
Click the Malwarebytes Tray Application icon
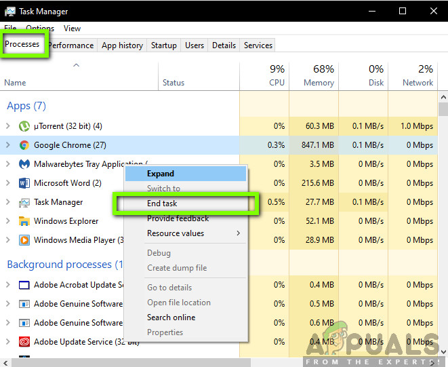coord(24,164)
